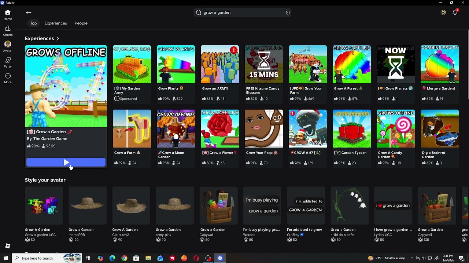Open the large Grow a Garden thumbnail

pyautogui.click(x=66, y=86)
